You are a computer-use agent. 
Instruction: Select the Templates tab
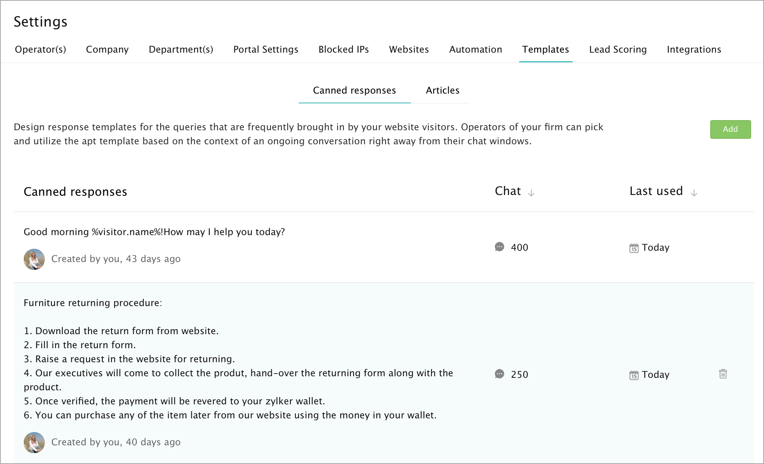[x=546, y=50]
